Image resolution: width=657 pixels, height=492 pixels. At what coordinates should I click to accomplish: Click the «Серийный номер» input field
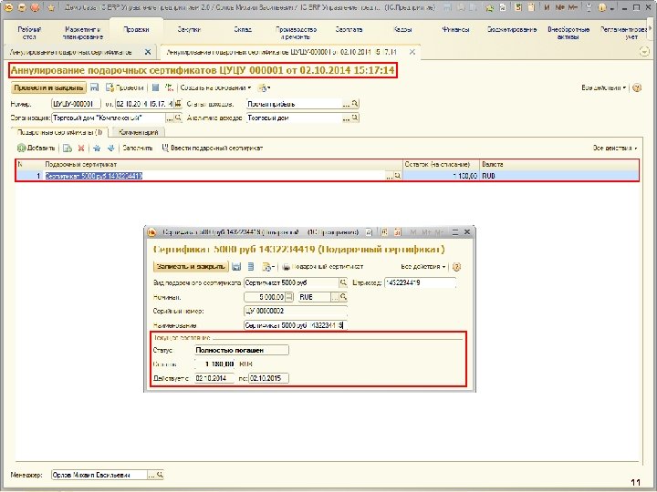[x=296, y=312]
